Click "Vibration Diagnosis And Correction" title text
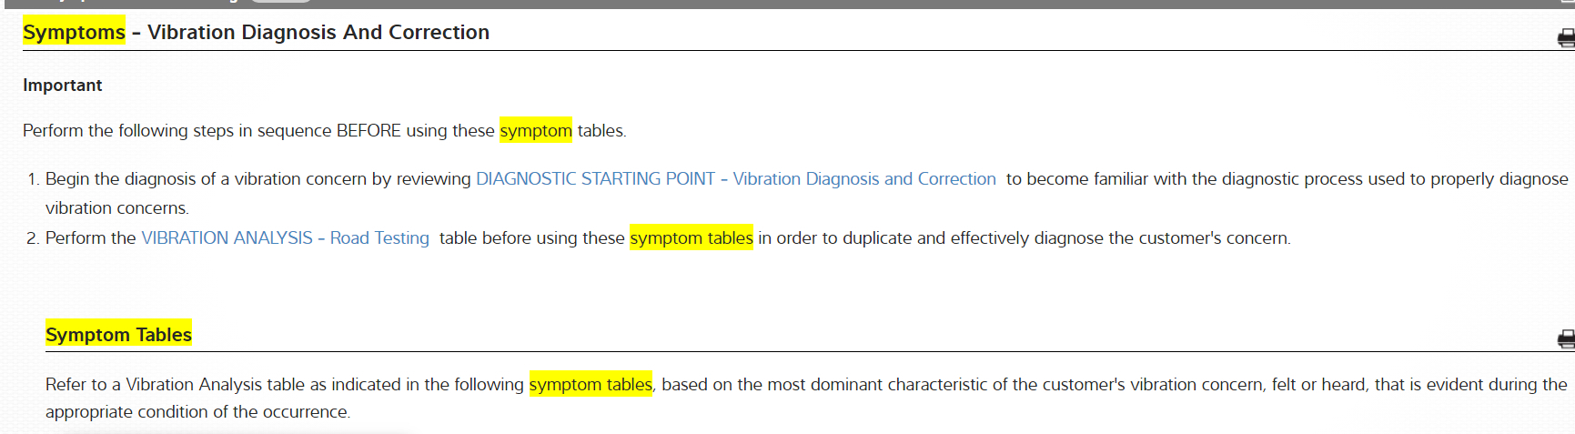 click(x=318, y=33)
